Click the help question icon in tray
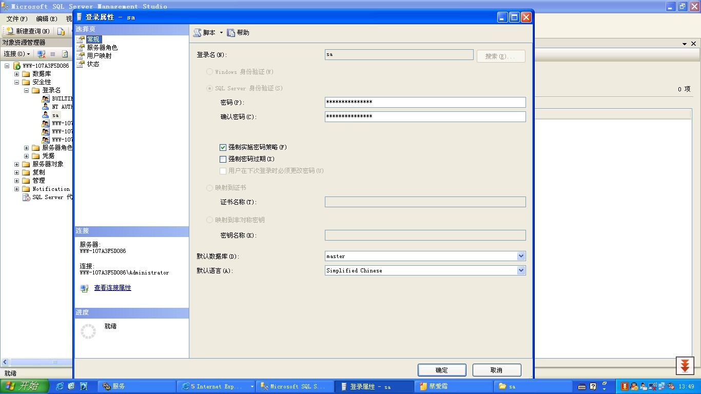 coord(593,386)
